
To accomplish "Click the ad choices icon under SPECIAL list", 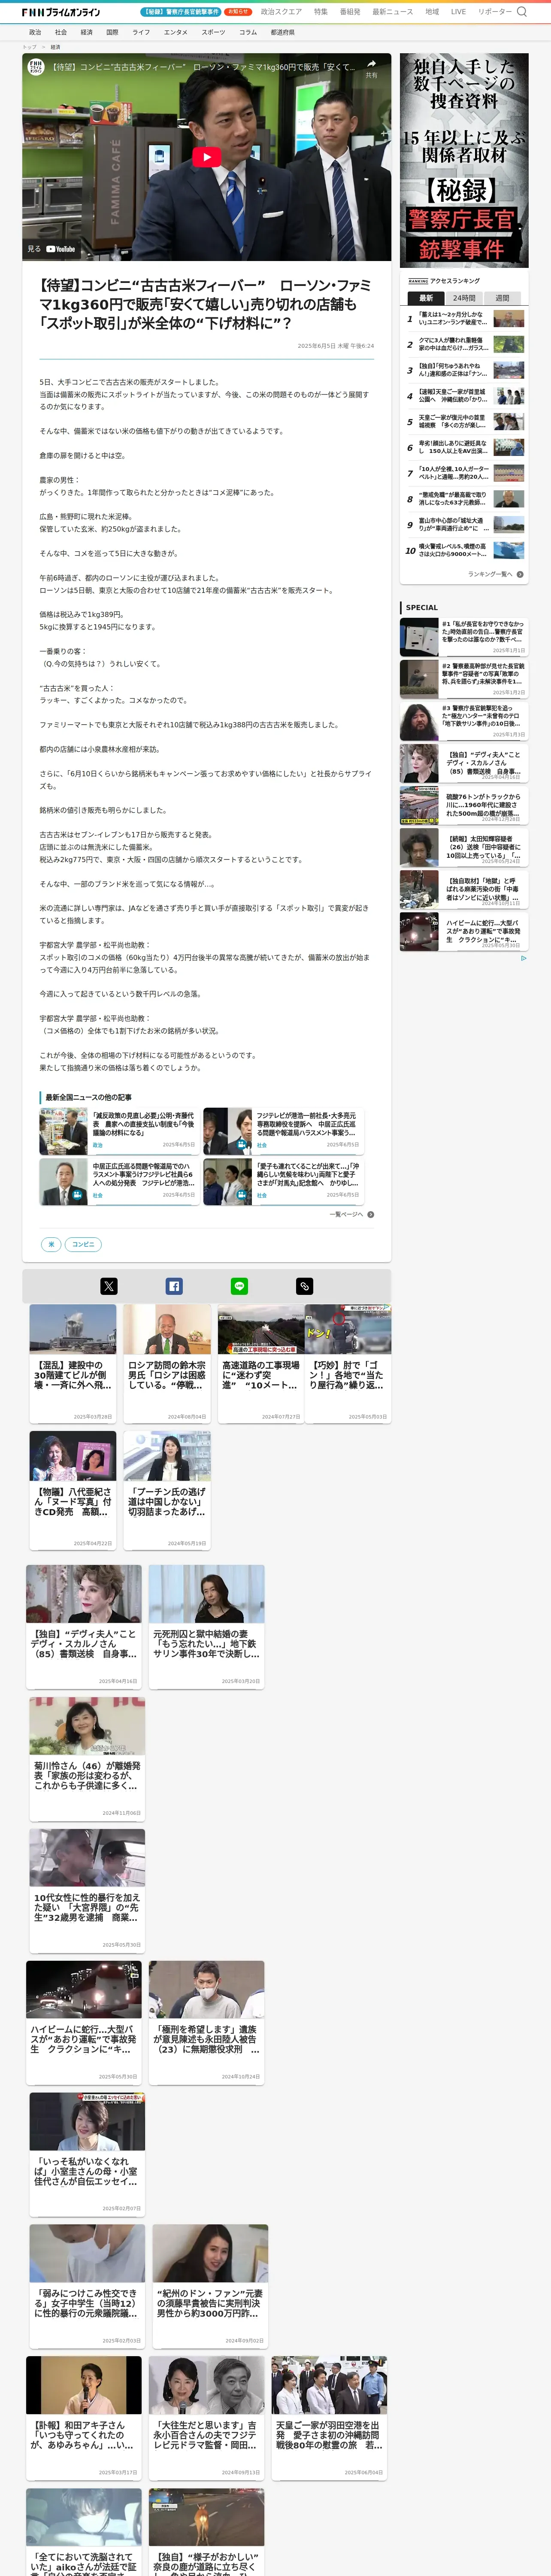I will click(523, 958).
